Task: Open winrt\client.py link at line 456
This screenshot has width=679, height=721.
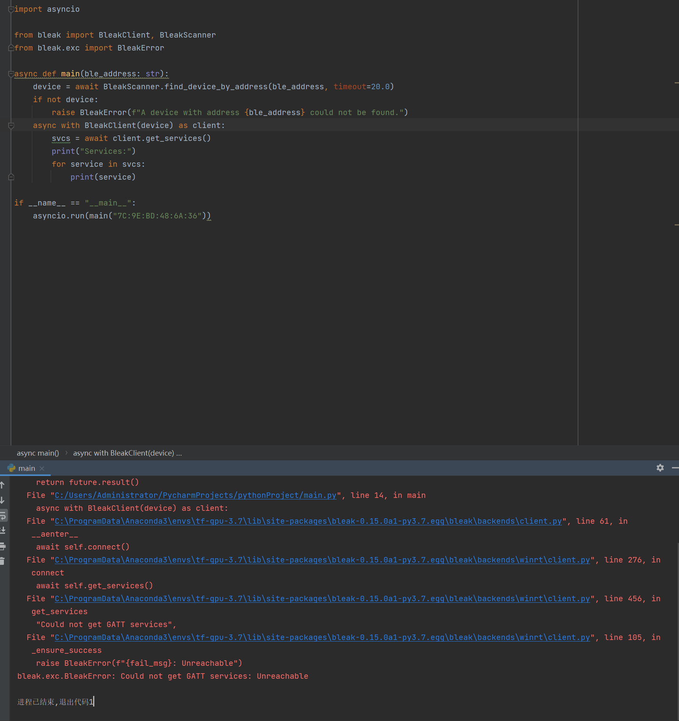Action: coord(322,598)
